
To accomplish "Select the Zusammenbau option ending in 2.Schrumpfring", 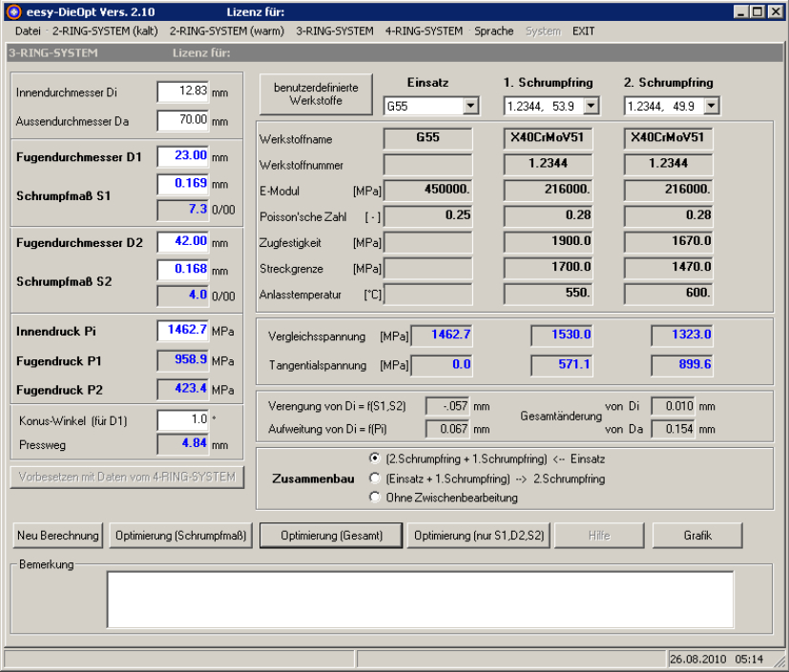I will [375, 479].
